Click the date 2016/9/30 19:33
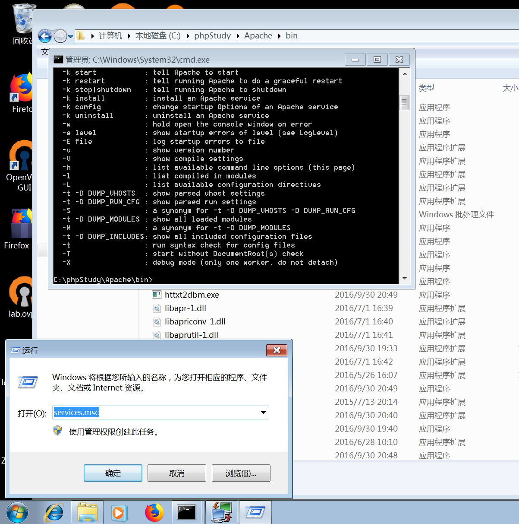The image size is (519, 524). [x=366, y=349]
